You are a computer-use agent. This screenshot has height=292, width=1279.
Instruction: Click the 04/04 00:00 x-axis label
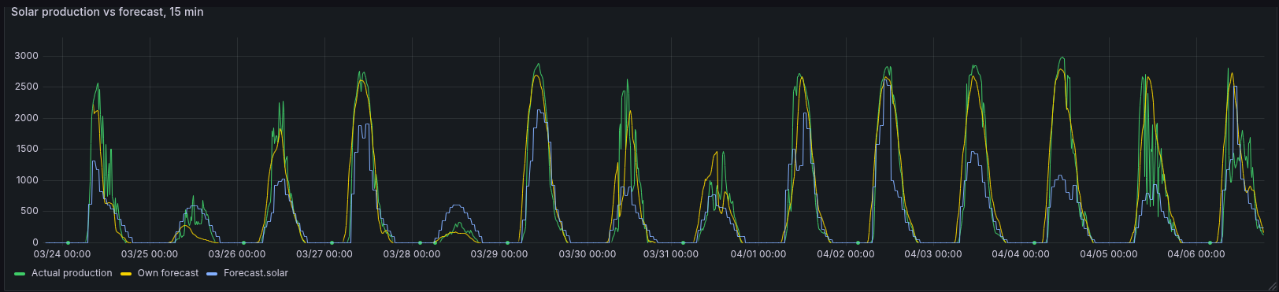1021,254
